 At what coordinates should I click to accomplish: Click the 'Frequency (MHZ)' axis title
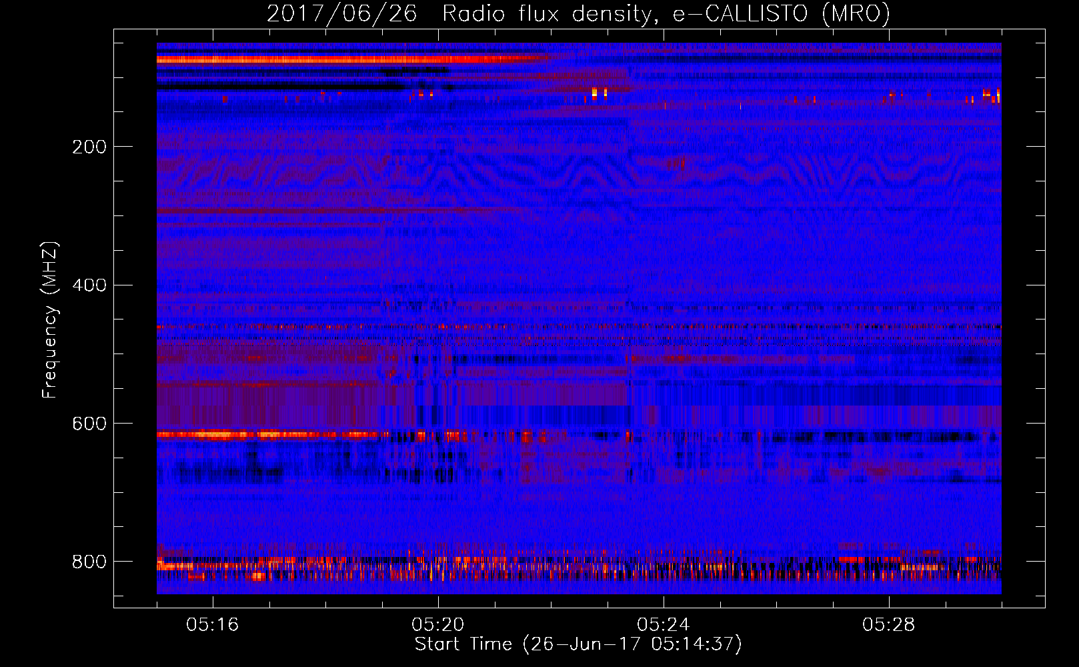pyautogui.click(x=49, y=319)
